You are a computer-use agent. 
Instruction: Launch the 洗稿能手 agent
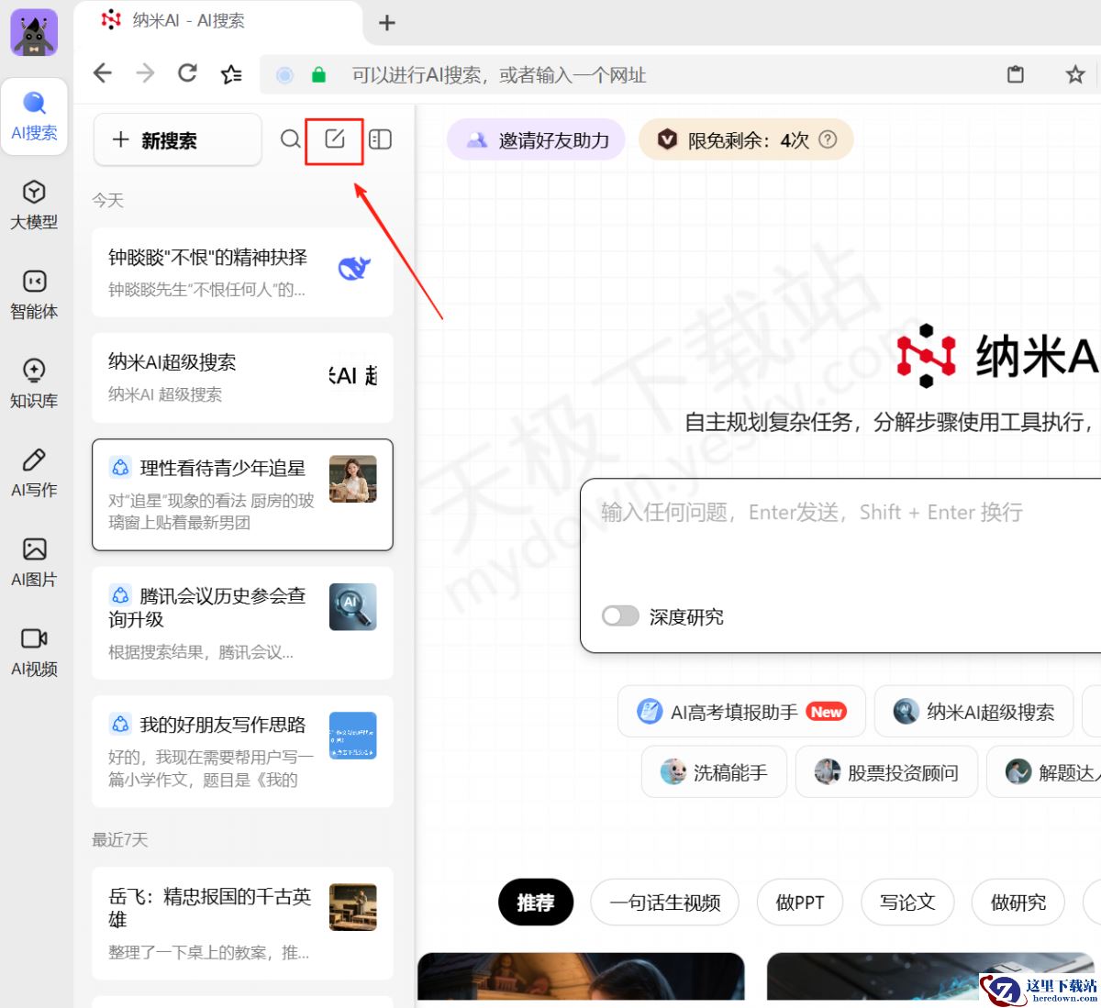[714, 772]
